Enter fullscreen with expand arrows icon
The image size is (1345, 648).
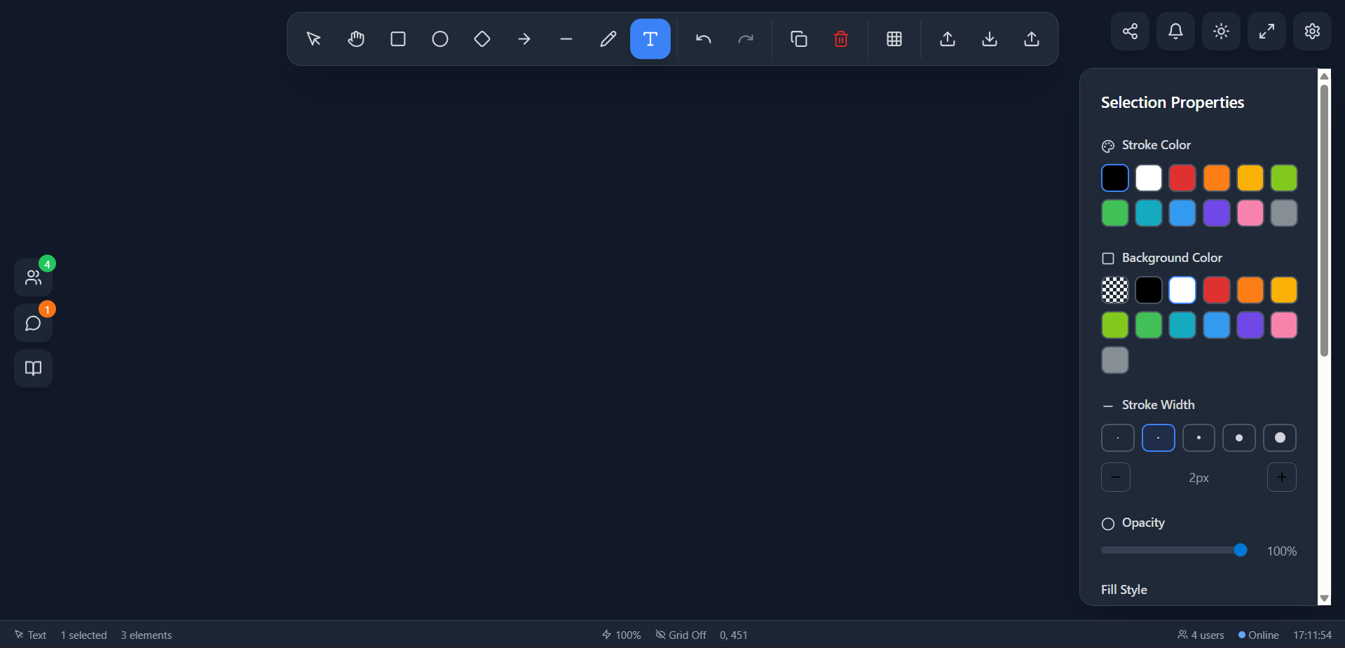(x=1267, y=32)
